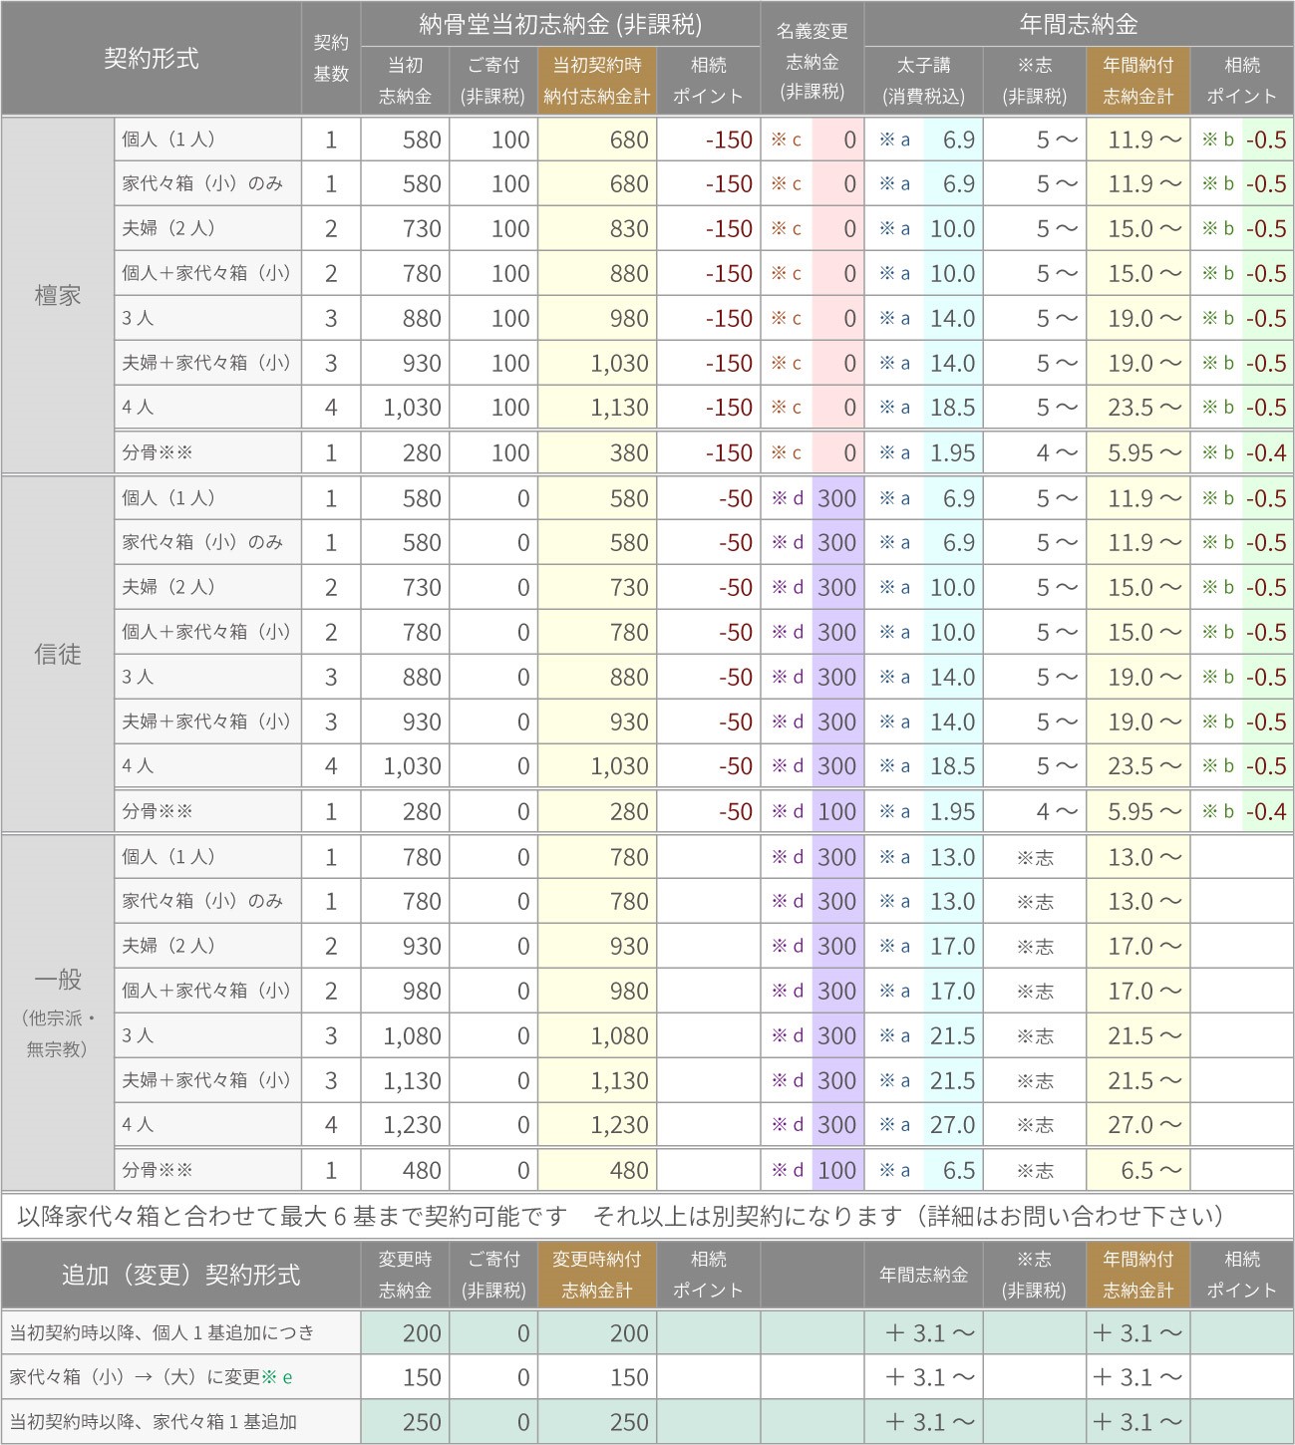The width and height of the screenshot is (1295, 1445).
Task: Select 家代々箱（小）→（大）に変更※e row label
Action: tap(180, 1377)
